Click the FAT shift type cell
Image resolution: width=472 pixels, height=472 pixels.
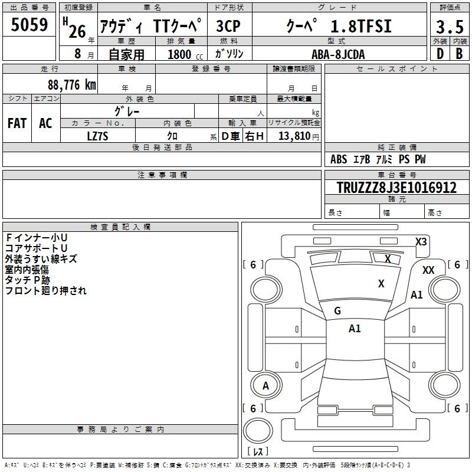[x=17, y=123]
